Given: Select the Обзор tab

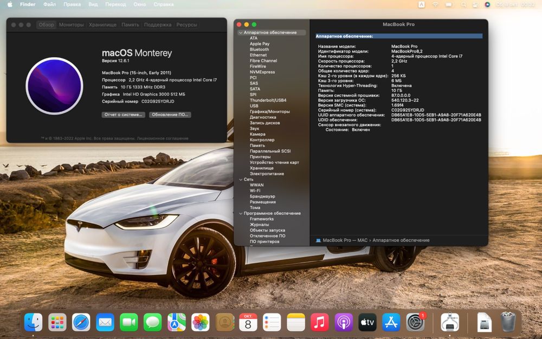Looking at the screenshot, I should (46, 25).
